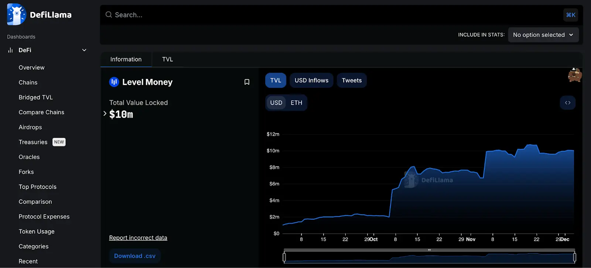Click the Download .csv button
Image resolution: width=591 pixels, height=268 pixels.
(135, 256)
